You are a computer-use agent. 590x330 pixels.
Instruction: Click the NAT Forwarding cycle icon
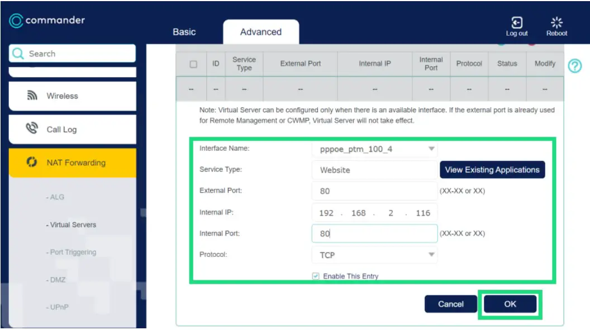point(32,162)
